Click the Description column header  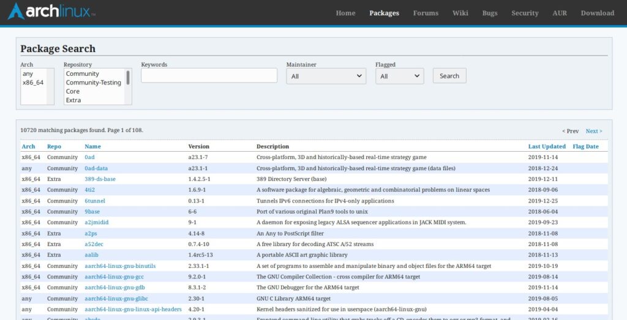[x=272, y=147]
